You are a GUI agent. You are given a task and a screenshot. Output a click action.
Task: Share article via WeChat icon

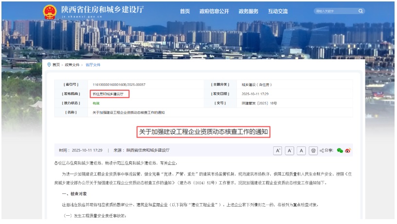click(x=340, y=151)
